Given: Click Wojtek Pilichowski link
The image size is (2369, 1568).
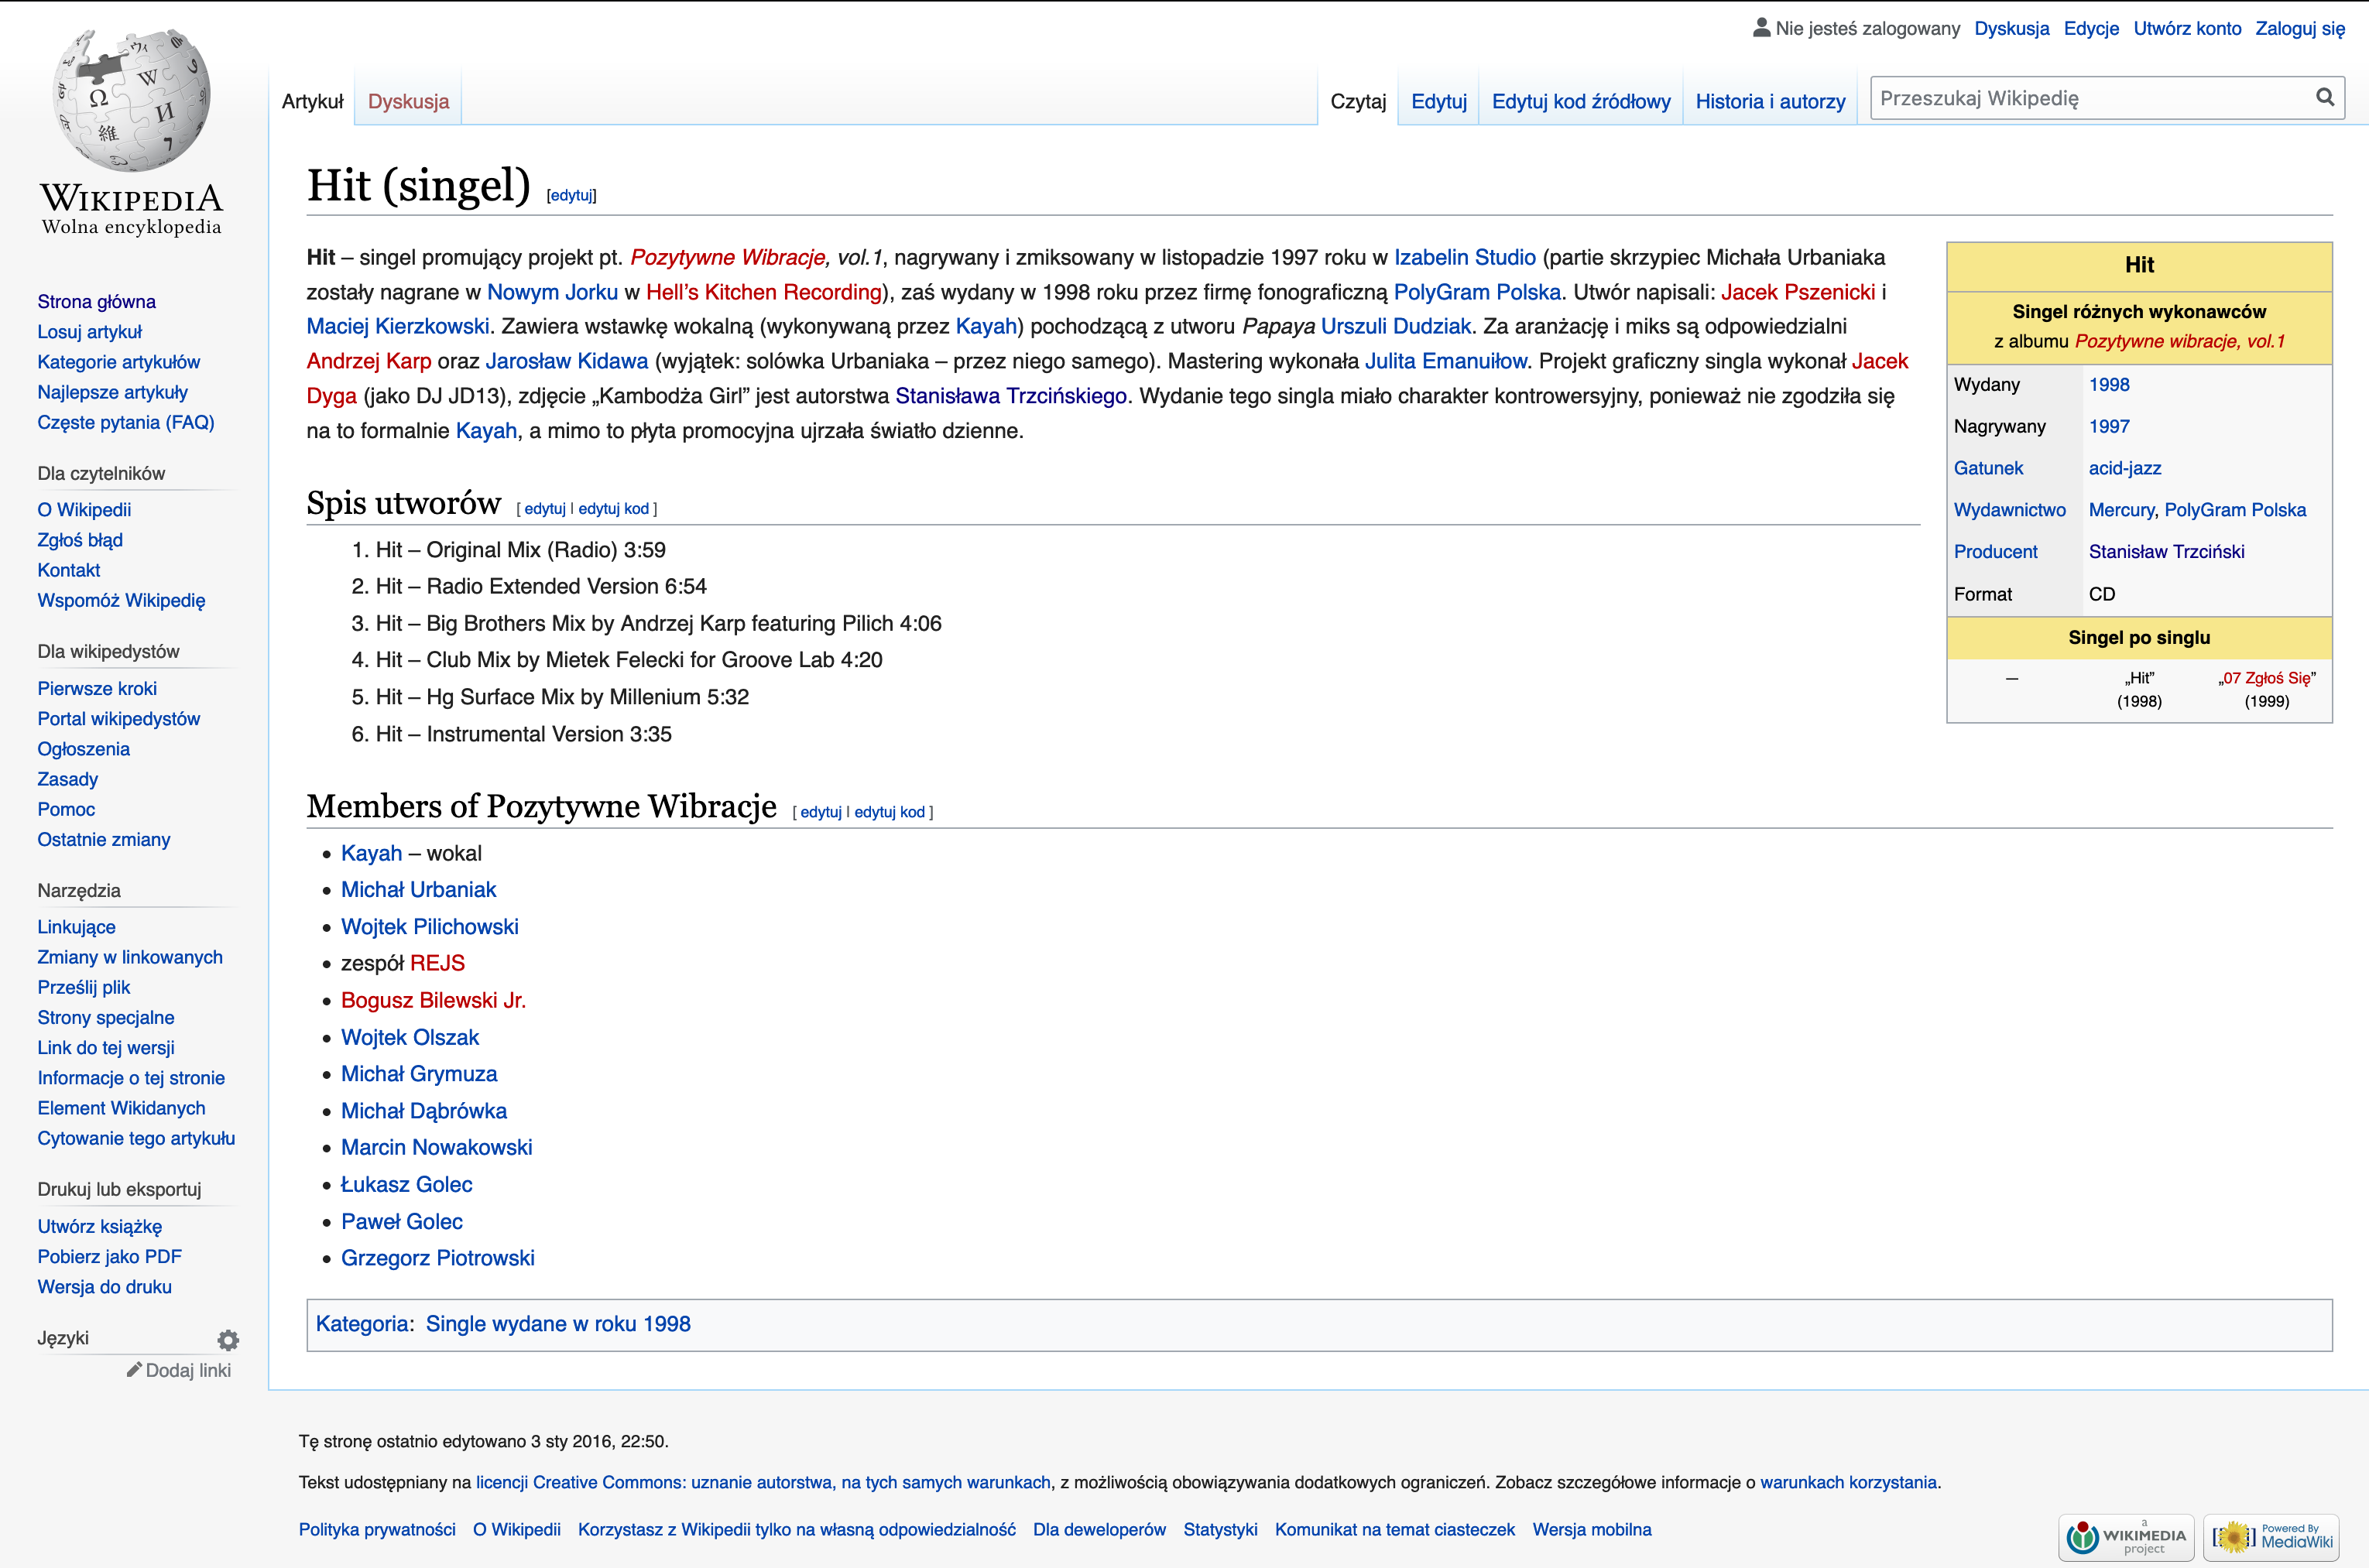Looking at the screenshot, I should point(429,926).
